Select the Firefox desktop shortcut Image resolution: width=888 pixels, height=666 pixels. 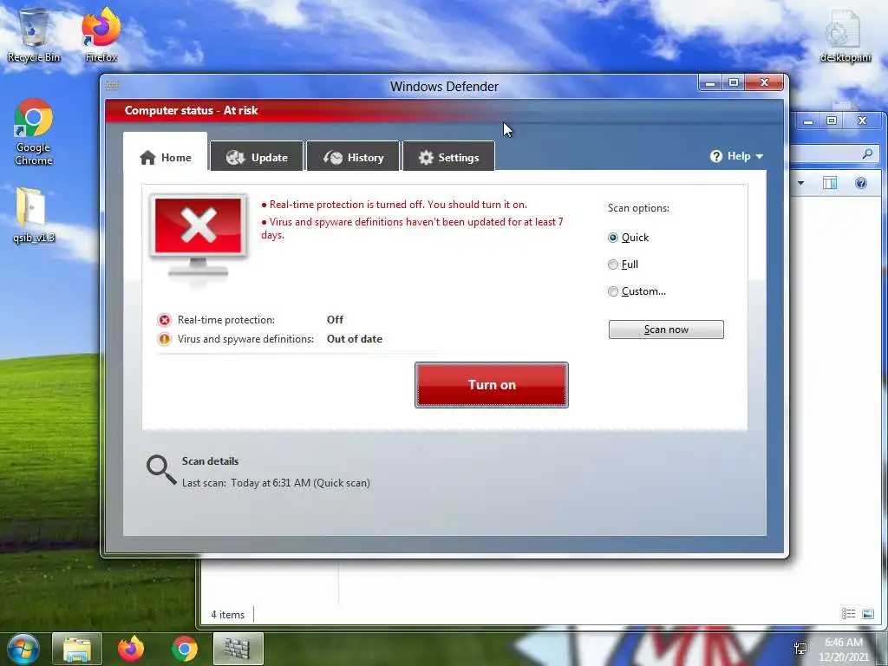[x=101, y=35]
